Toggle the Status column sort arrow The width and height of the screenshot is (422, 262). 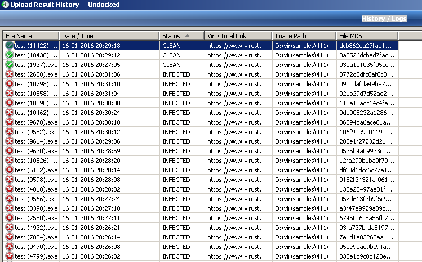point(187,35)
